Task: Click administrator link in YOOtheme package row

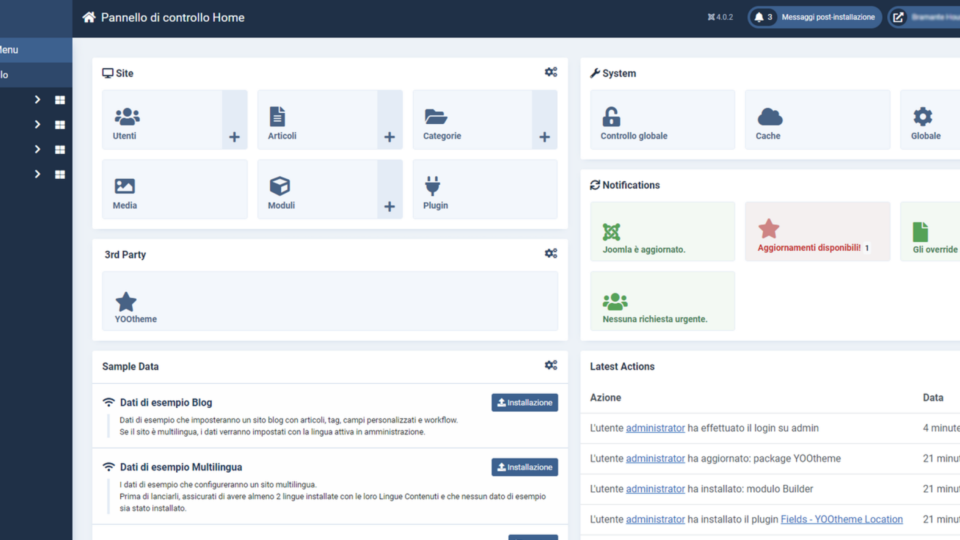Action: [655, 458]
